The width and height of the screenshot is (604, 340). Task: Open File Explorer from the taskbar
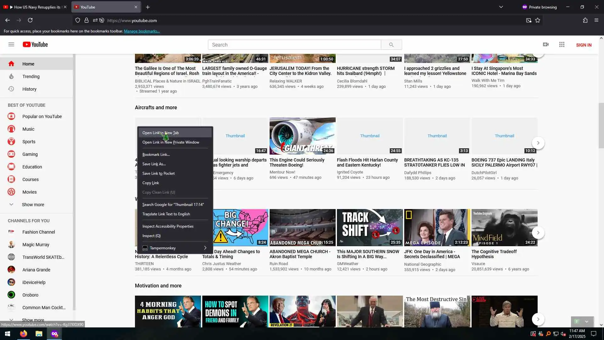tap(39, 334)
